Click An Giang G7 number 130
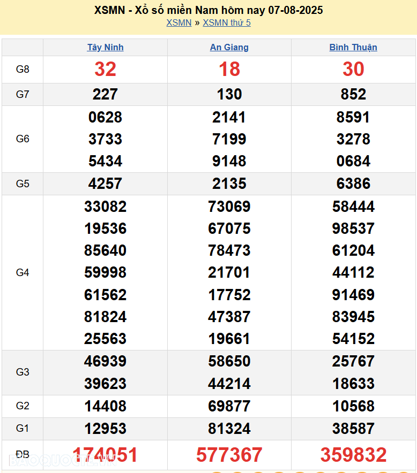Image resolution: width=417 pixels, height=473 pixels. click(x=229, y=94)
